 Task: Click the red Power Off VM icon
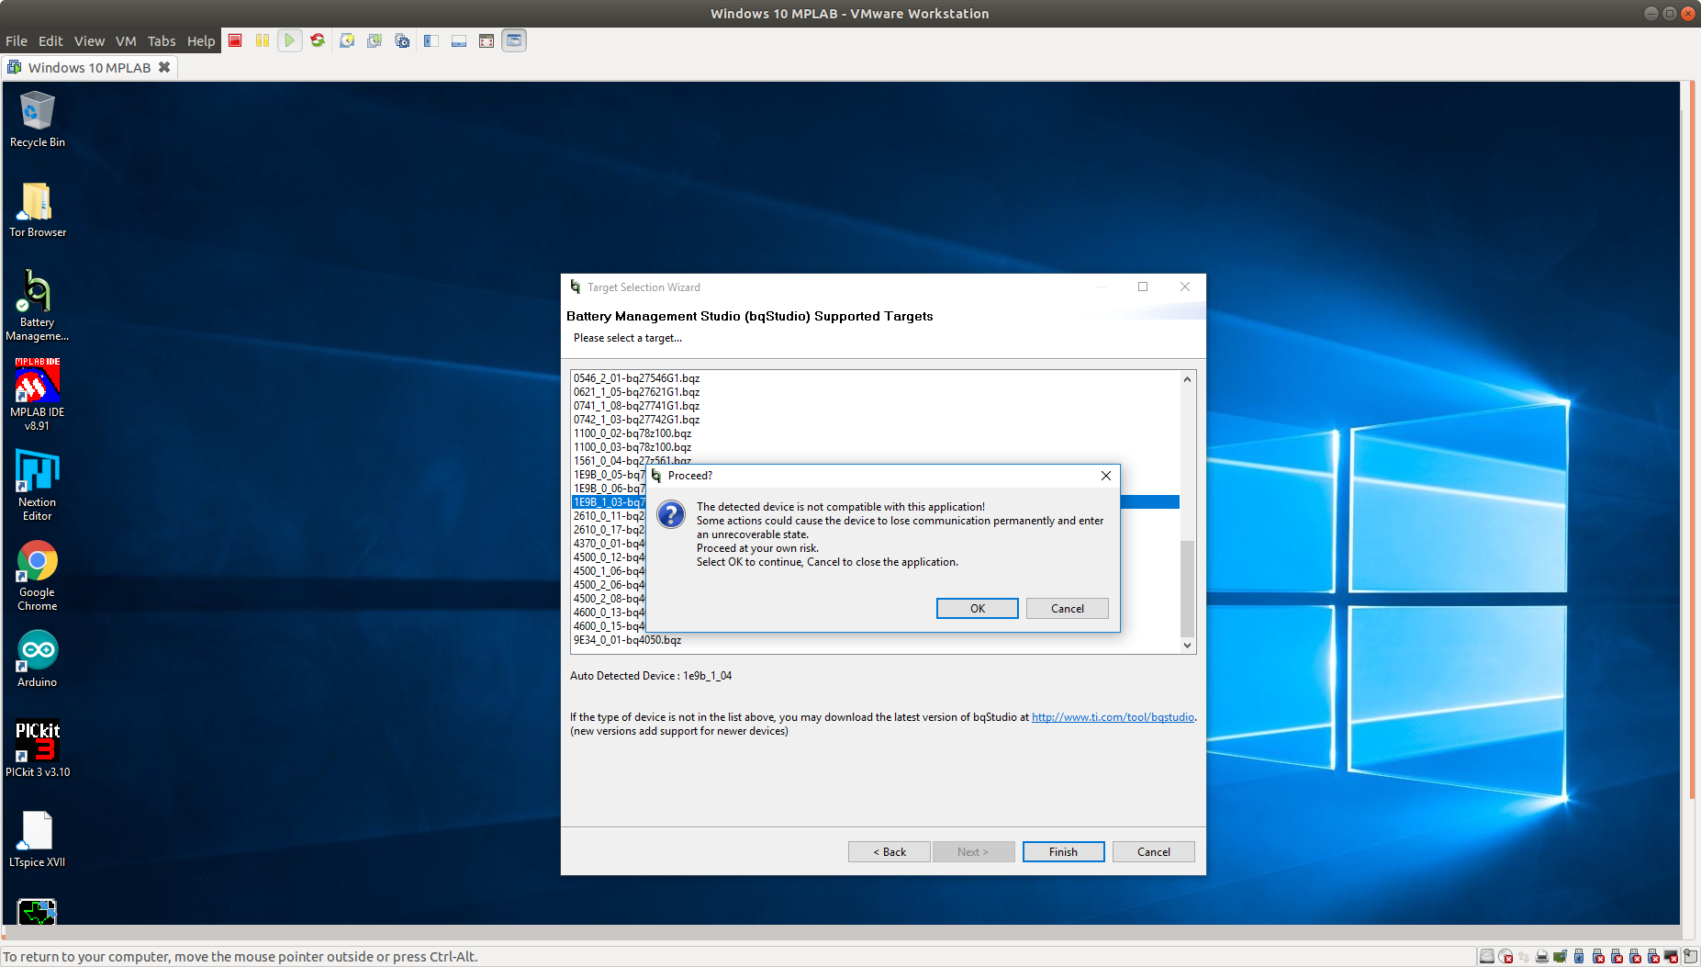[x=235, y=40]
